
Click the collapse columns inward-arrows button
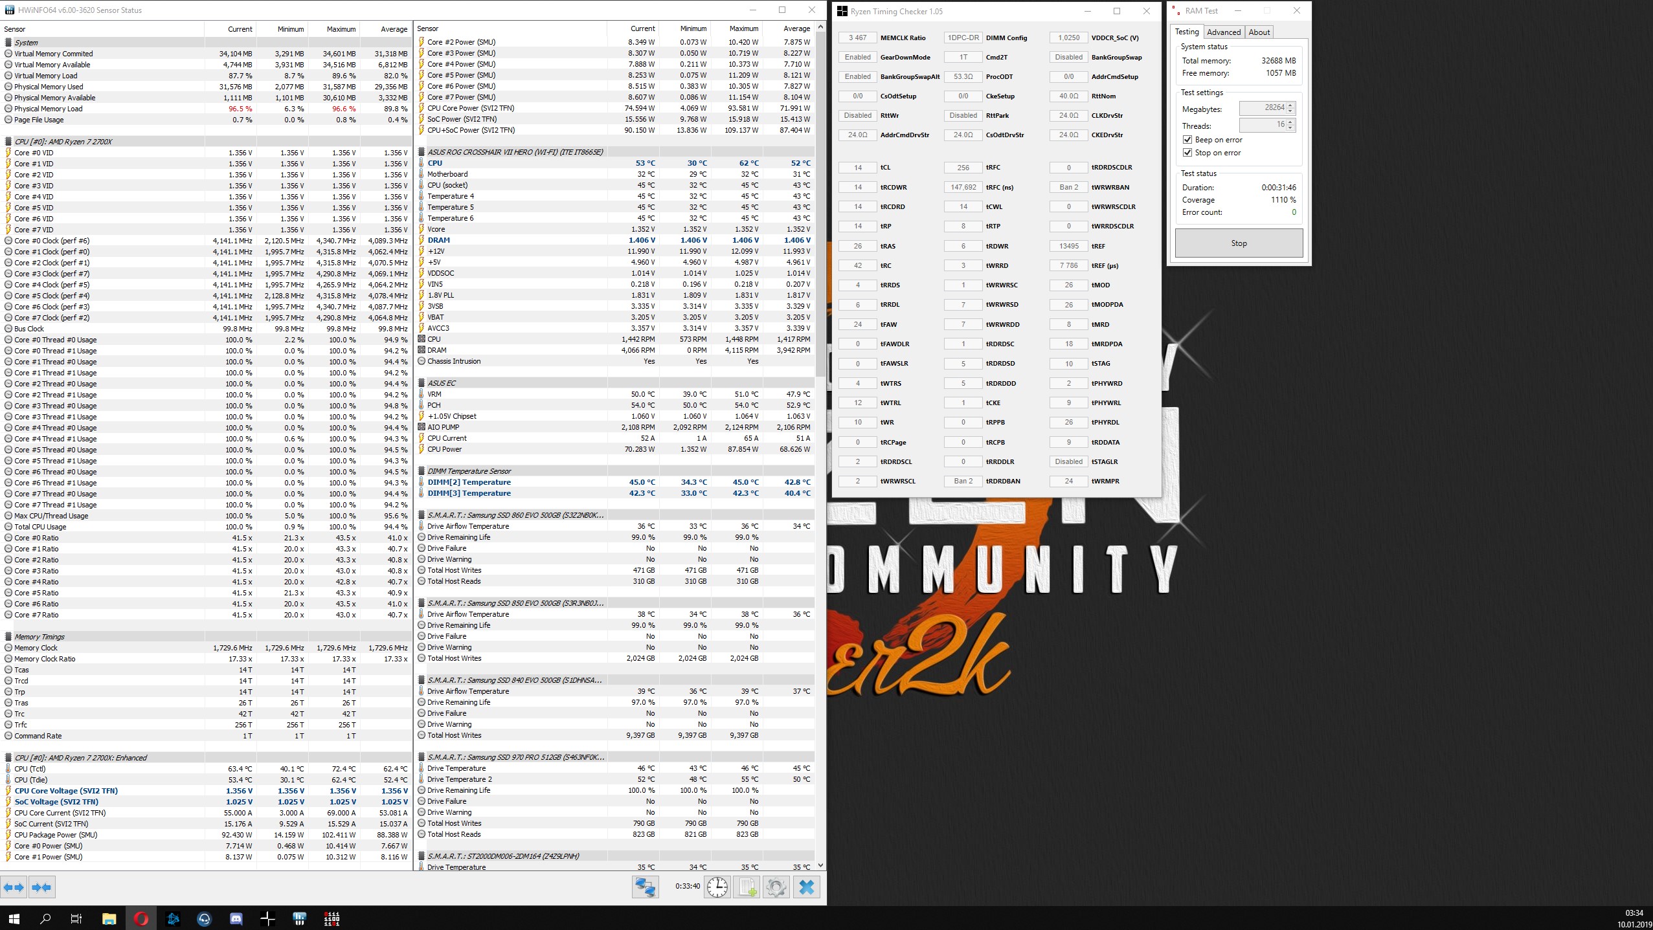42,887
